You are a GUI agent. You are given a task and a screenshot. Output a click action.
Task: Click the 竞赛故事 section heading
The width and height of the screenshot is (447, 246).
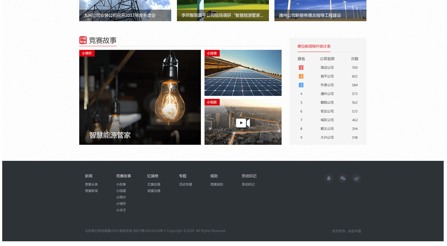[103, 41]
